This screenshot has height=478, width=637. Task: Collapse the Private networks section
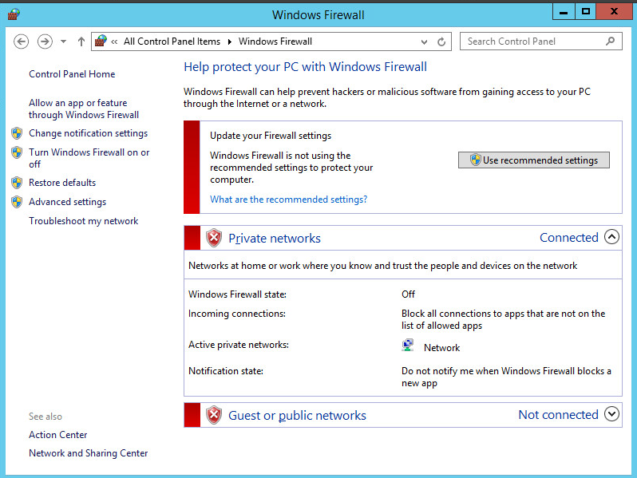point(611,237)
